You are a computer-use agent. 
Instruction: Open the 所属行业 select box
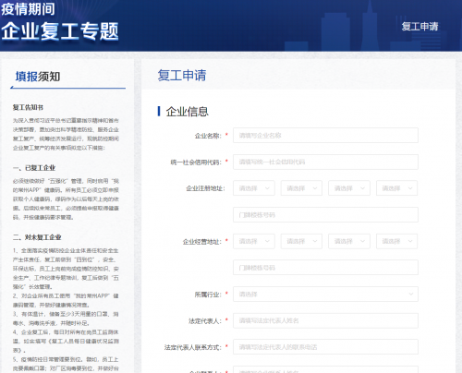[325, 295]
